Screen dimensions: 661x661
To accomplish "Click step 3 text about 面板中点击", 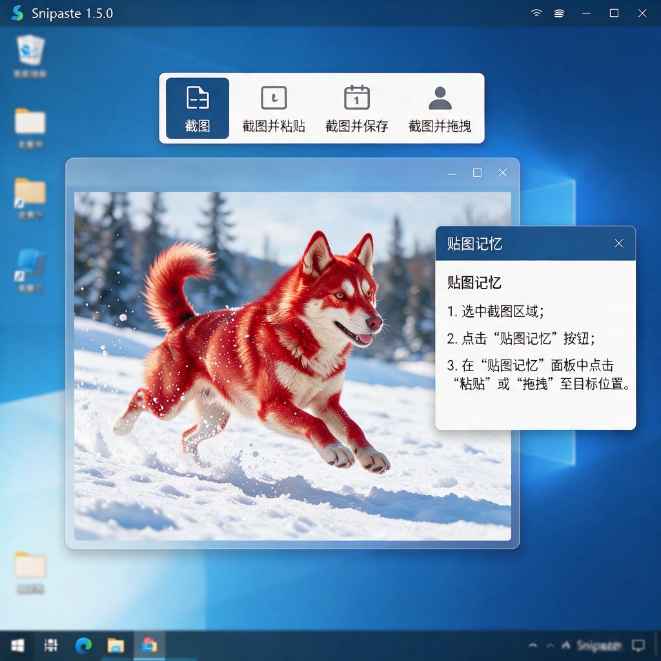I will [539, 374].
